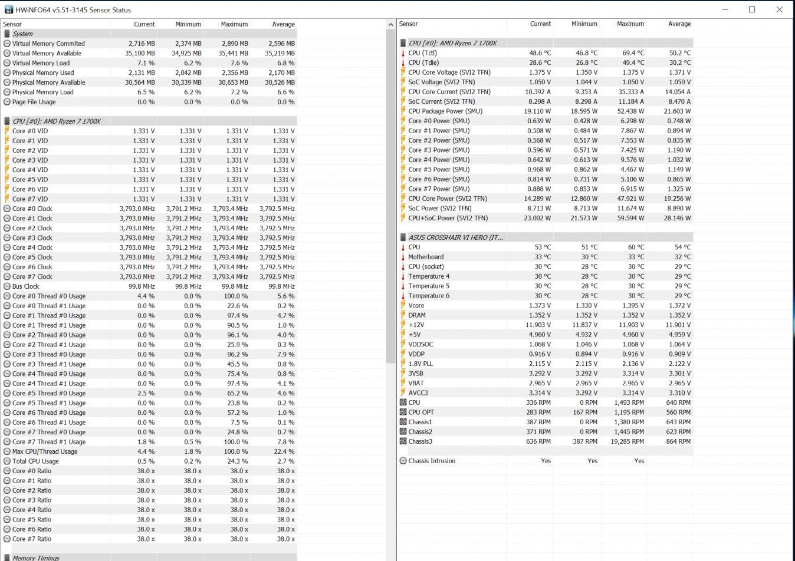Select the Core #3 Clock row label
The width and height of the screenshot is (795, 561).
click(32, 237)
